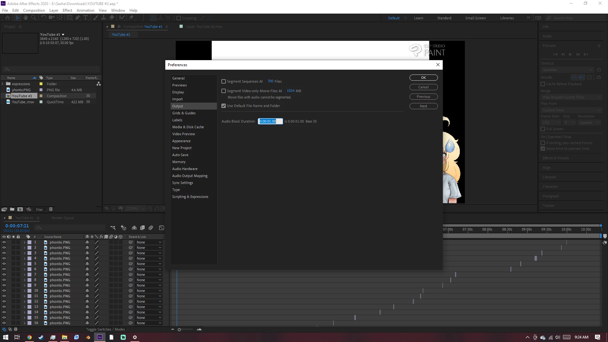
Task: Expand the expressions folder
Action: click(x=3, y=84)
